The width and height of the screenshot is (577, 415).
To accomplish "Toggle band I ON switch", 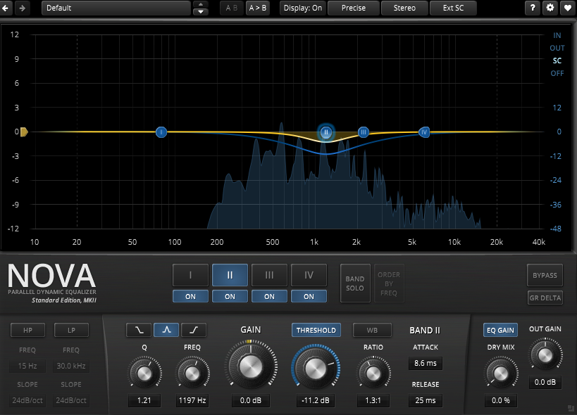I will click(190, 296).
